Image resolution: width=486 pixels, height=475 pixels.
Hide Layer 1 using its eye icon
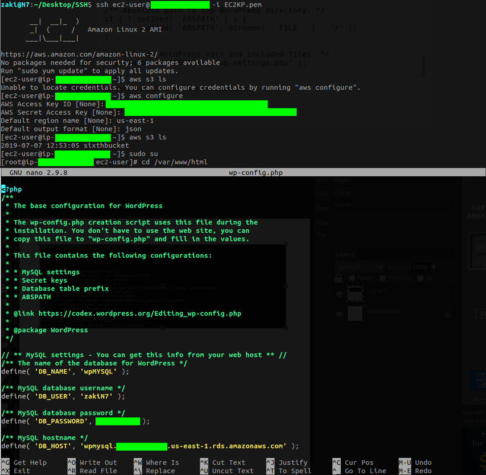click(x=340, y=294)
